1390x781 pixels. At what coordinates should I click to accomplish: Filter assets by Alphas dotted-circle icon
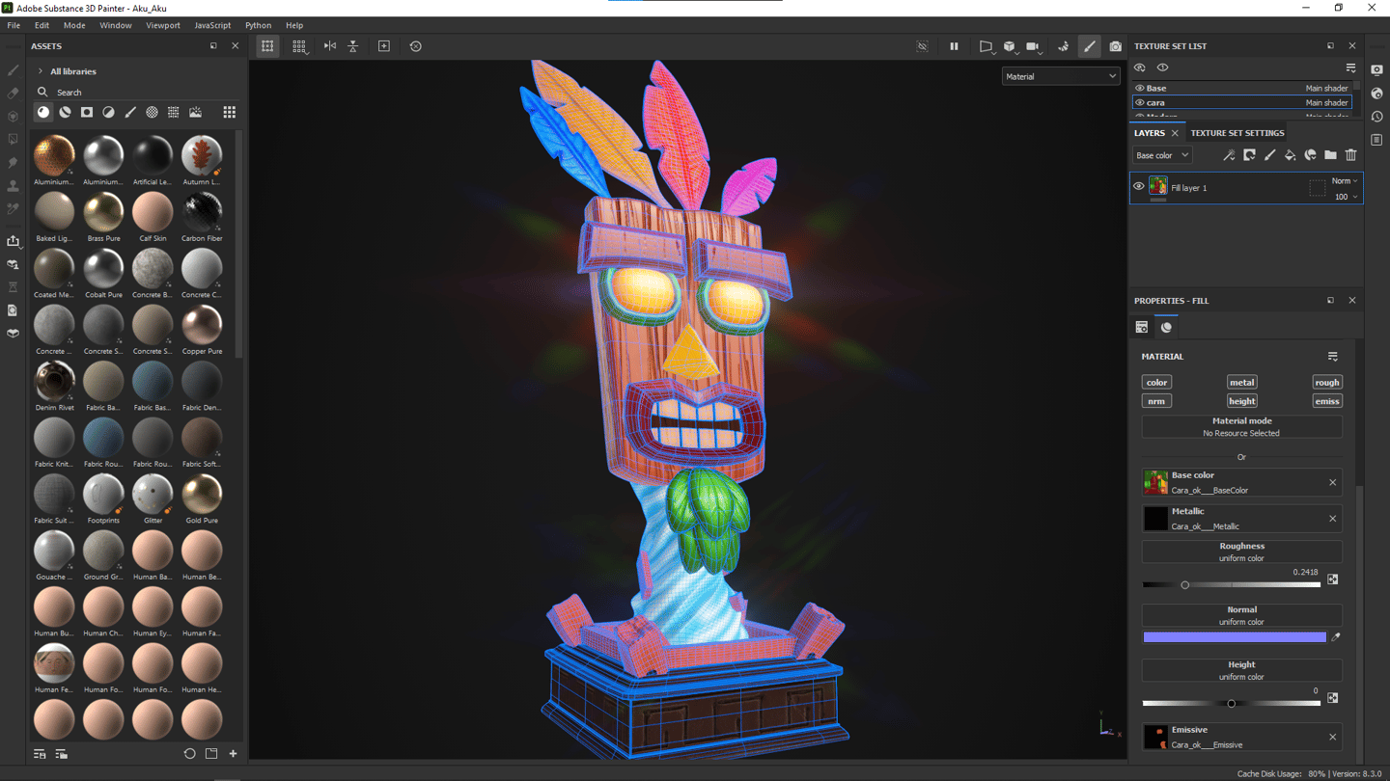(152, 113)
